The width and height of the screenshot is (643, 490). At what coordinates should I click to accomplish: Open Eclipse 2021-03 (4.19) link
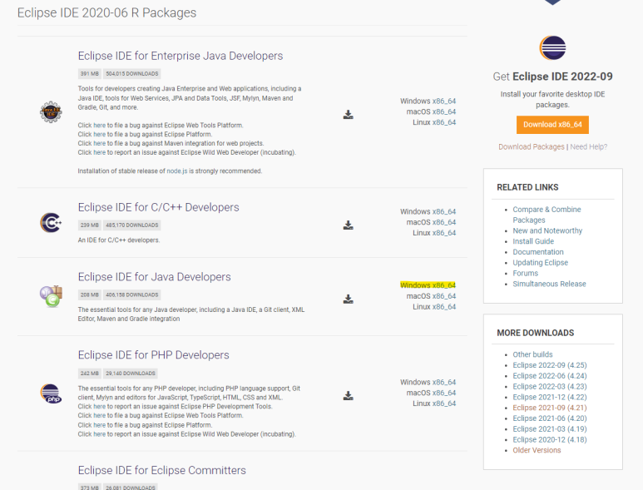click(x=550, y=429)
